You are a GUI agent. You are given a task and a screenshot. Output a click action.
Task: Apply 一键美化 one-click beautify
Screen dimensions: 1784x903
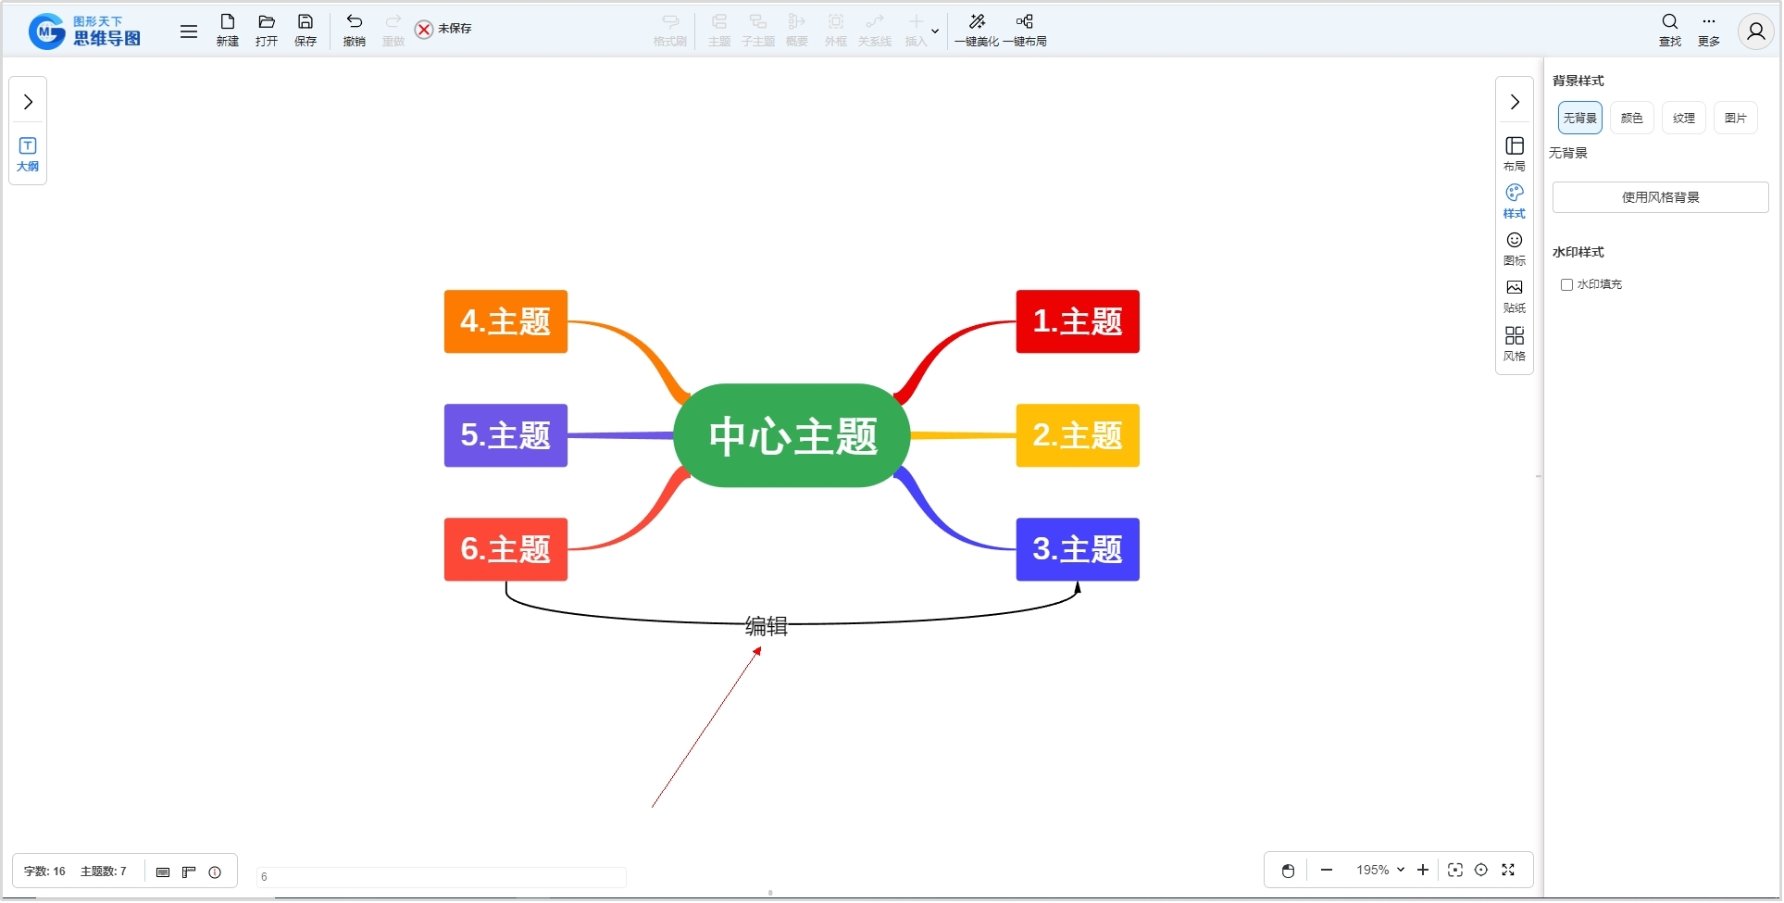[x=977, y=31]
